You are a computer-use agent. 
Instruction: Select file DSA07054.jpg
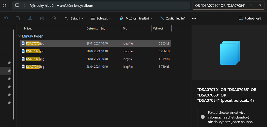click(95, 67)
